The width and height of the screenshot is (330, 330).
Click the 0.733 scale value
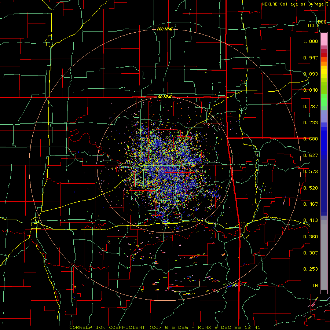(311, 123)
